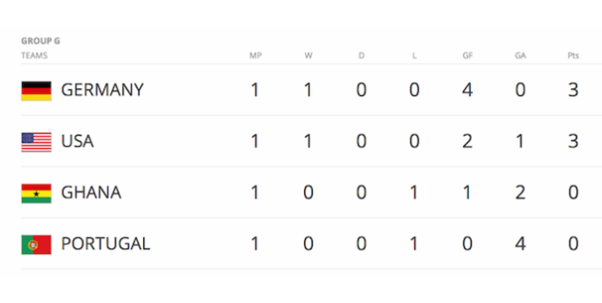This screenshot has height=303, width=602.
Task: Click the Ghana flag icon
Action: (36, 193)
